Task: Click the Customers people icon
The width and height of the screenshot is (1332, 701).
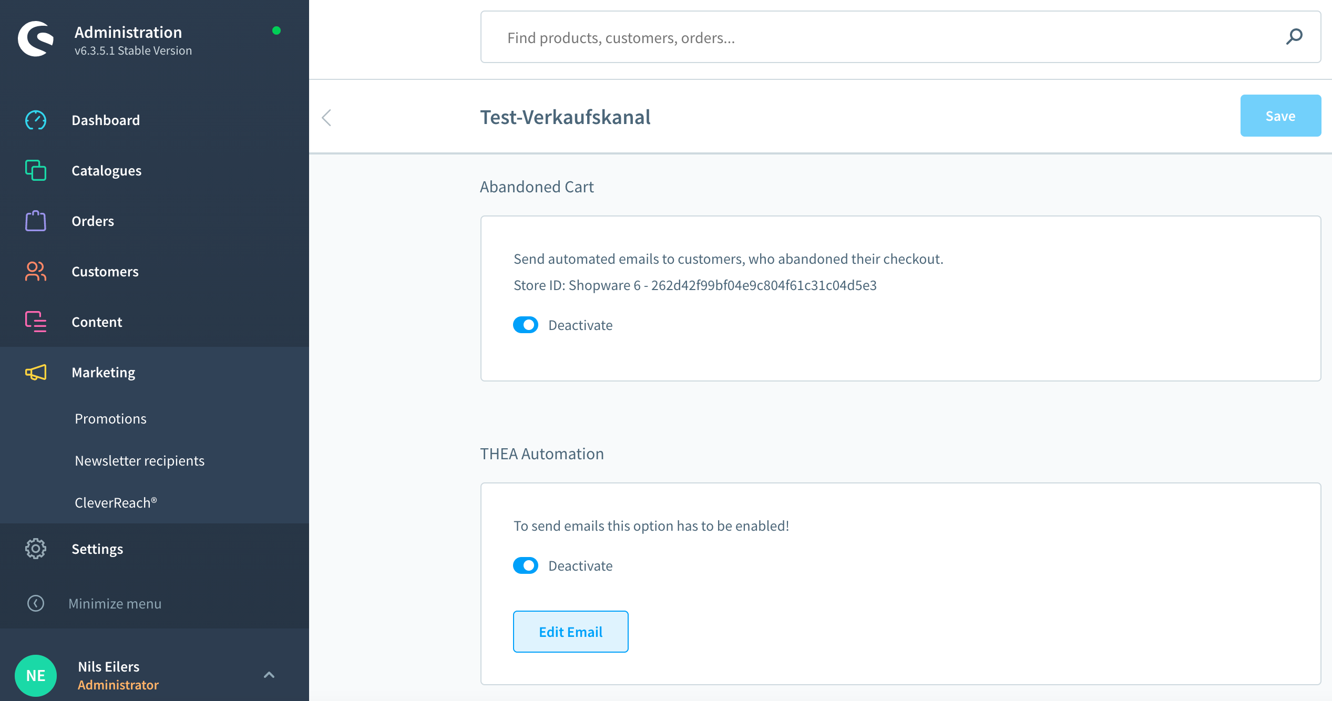Action: (36, 272)
